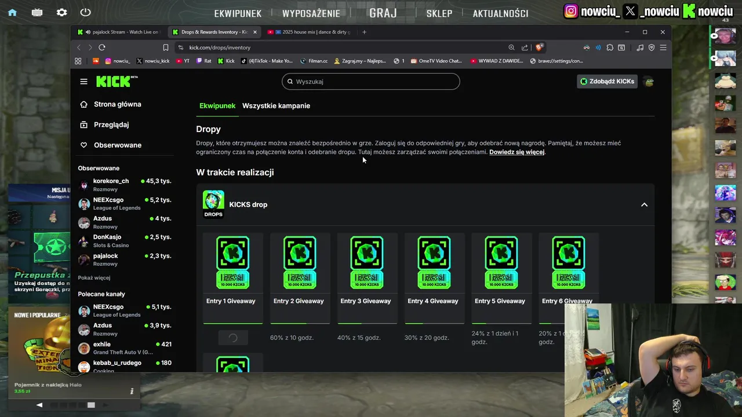Collapse the KICKS drop section
742x417 pixels.
pos(644,204)
